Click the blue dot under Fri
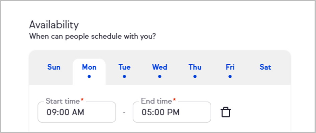Screen dimensions: 316x133 coord(230,76)
